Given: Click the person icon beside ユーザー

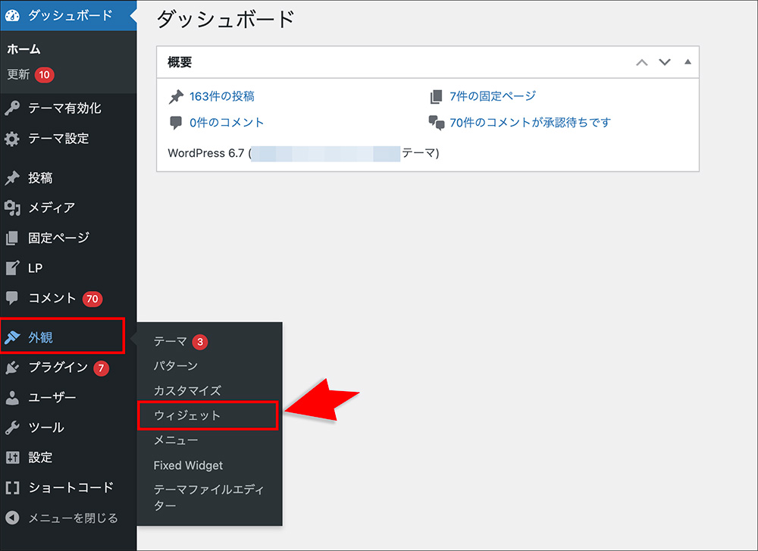Looking at the screenshot, I should pos(12,397).
